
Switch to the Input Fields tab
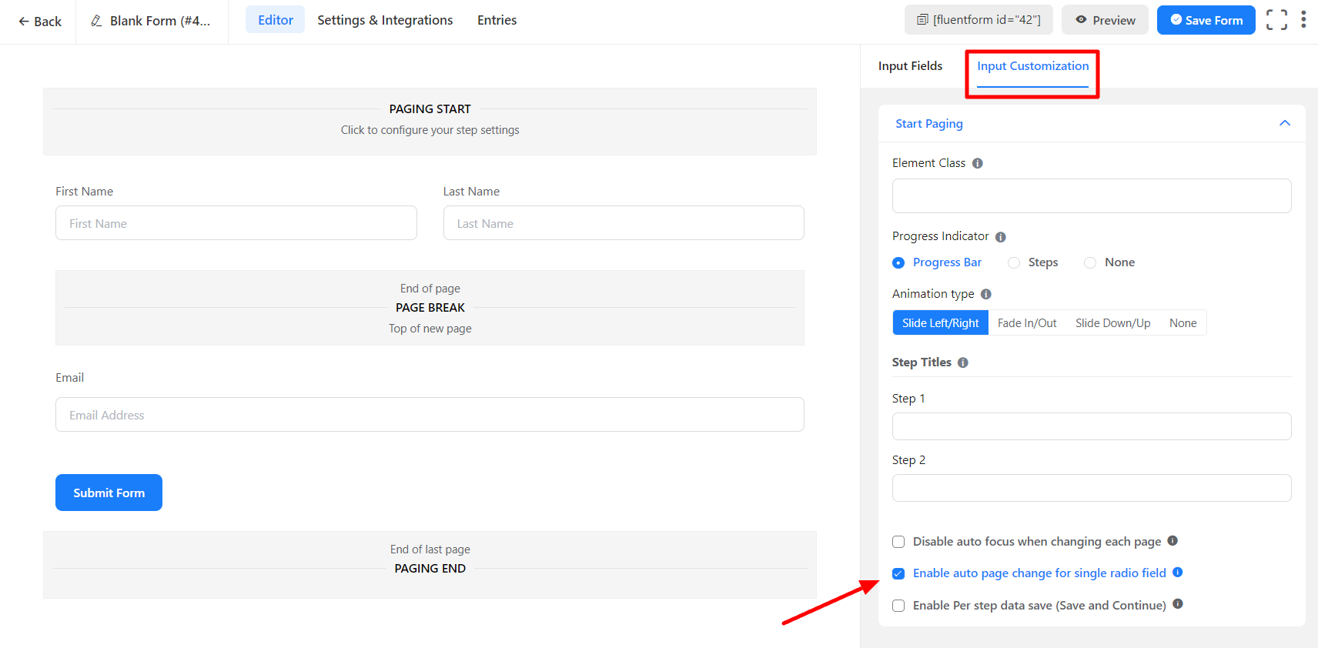[x=910, y=66]
